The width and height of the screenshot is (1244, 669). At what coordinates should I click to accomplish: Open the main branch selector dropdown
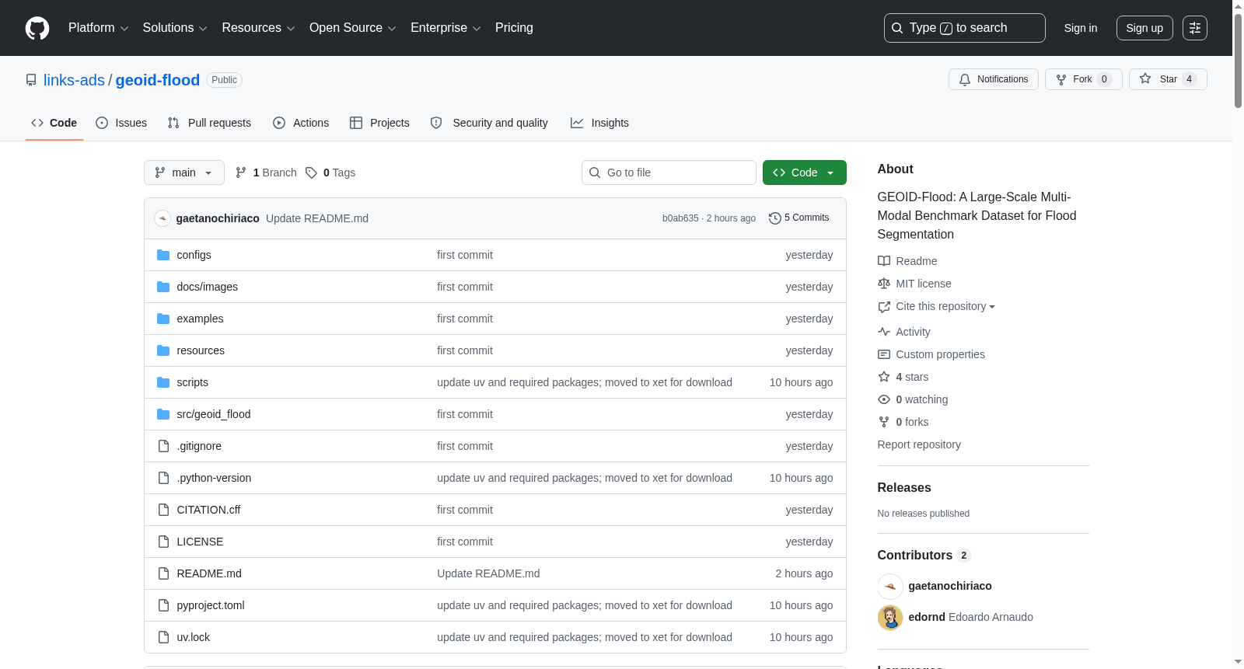(184, 172)
